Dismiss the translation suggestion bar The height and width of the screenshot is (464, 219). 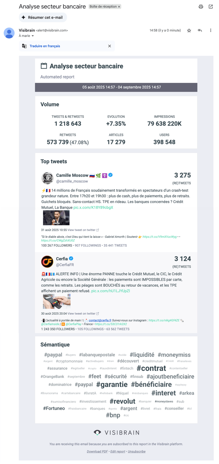tap(110, 46)
